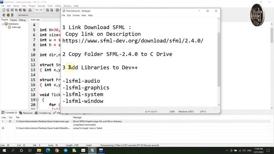Viewport: 274px width, 154px height.
Task: Click the Replace icon in Dev-C++ toolbar
Action: click(x=52, y=10)
